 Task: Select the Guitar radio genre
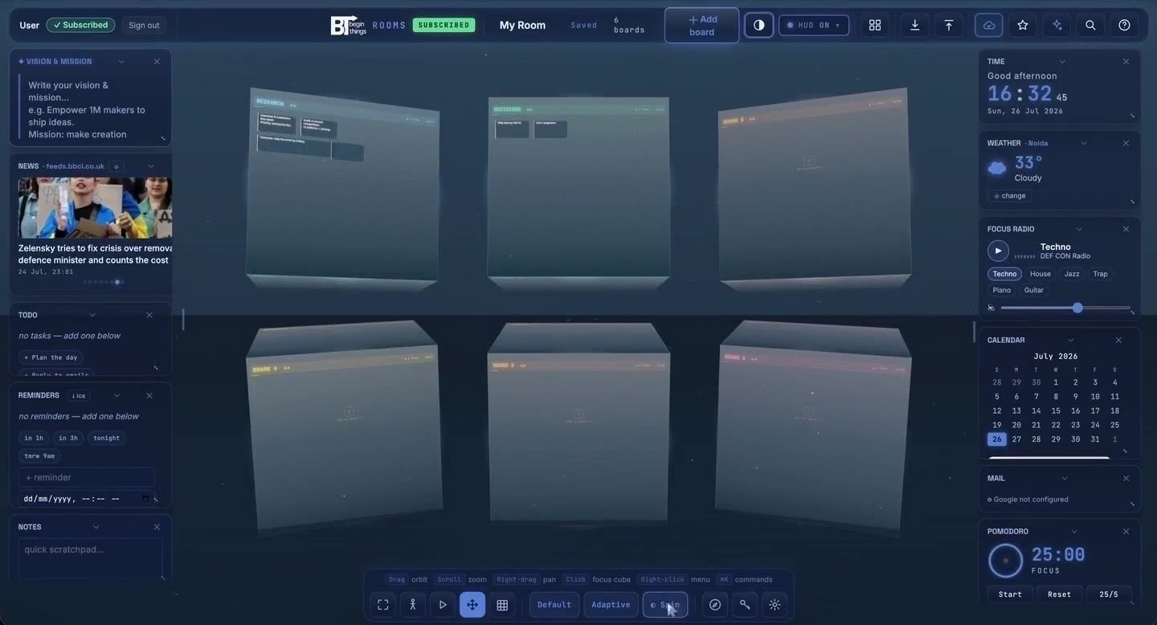tap(1034, 290)
